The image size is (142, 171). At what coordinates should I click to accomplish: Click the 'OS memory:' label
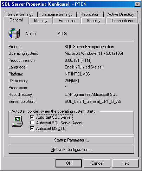click(18, 81)
